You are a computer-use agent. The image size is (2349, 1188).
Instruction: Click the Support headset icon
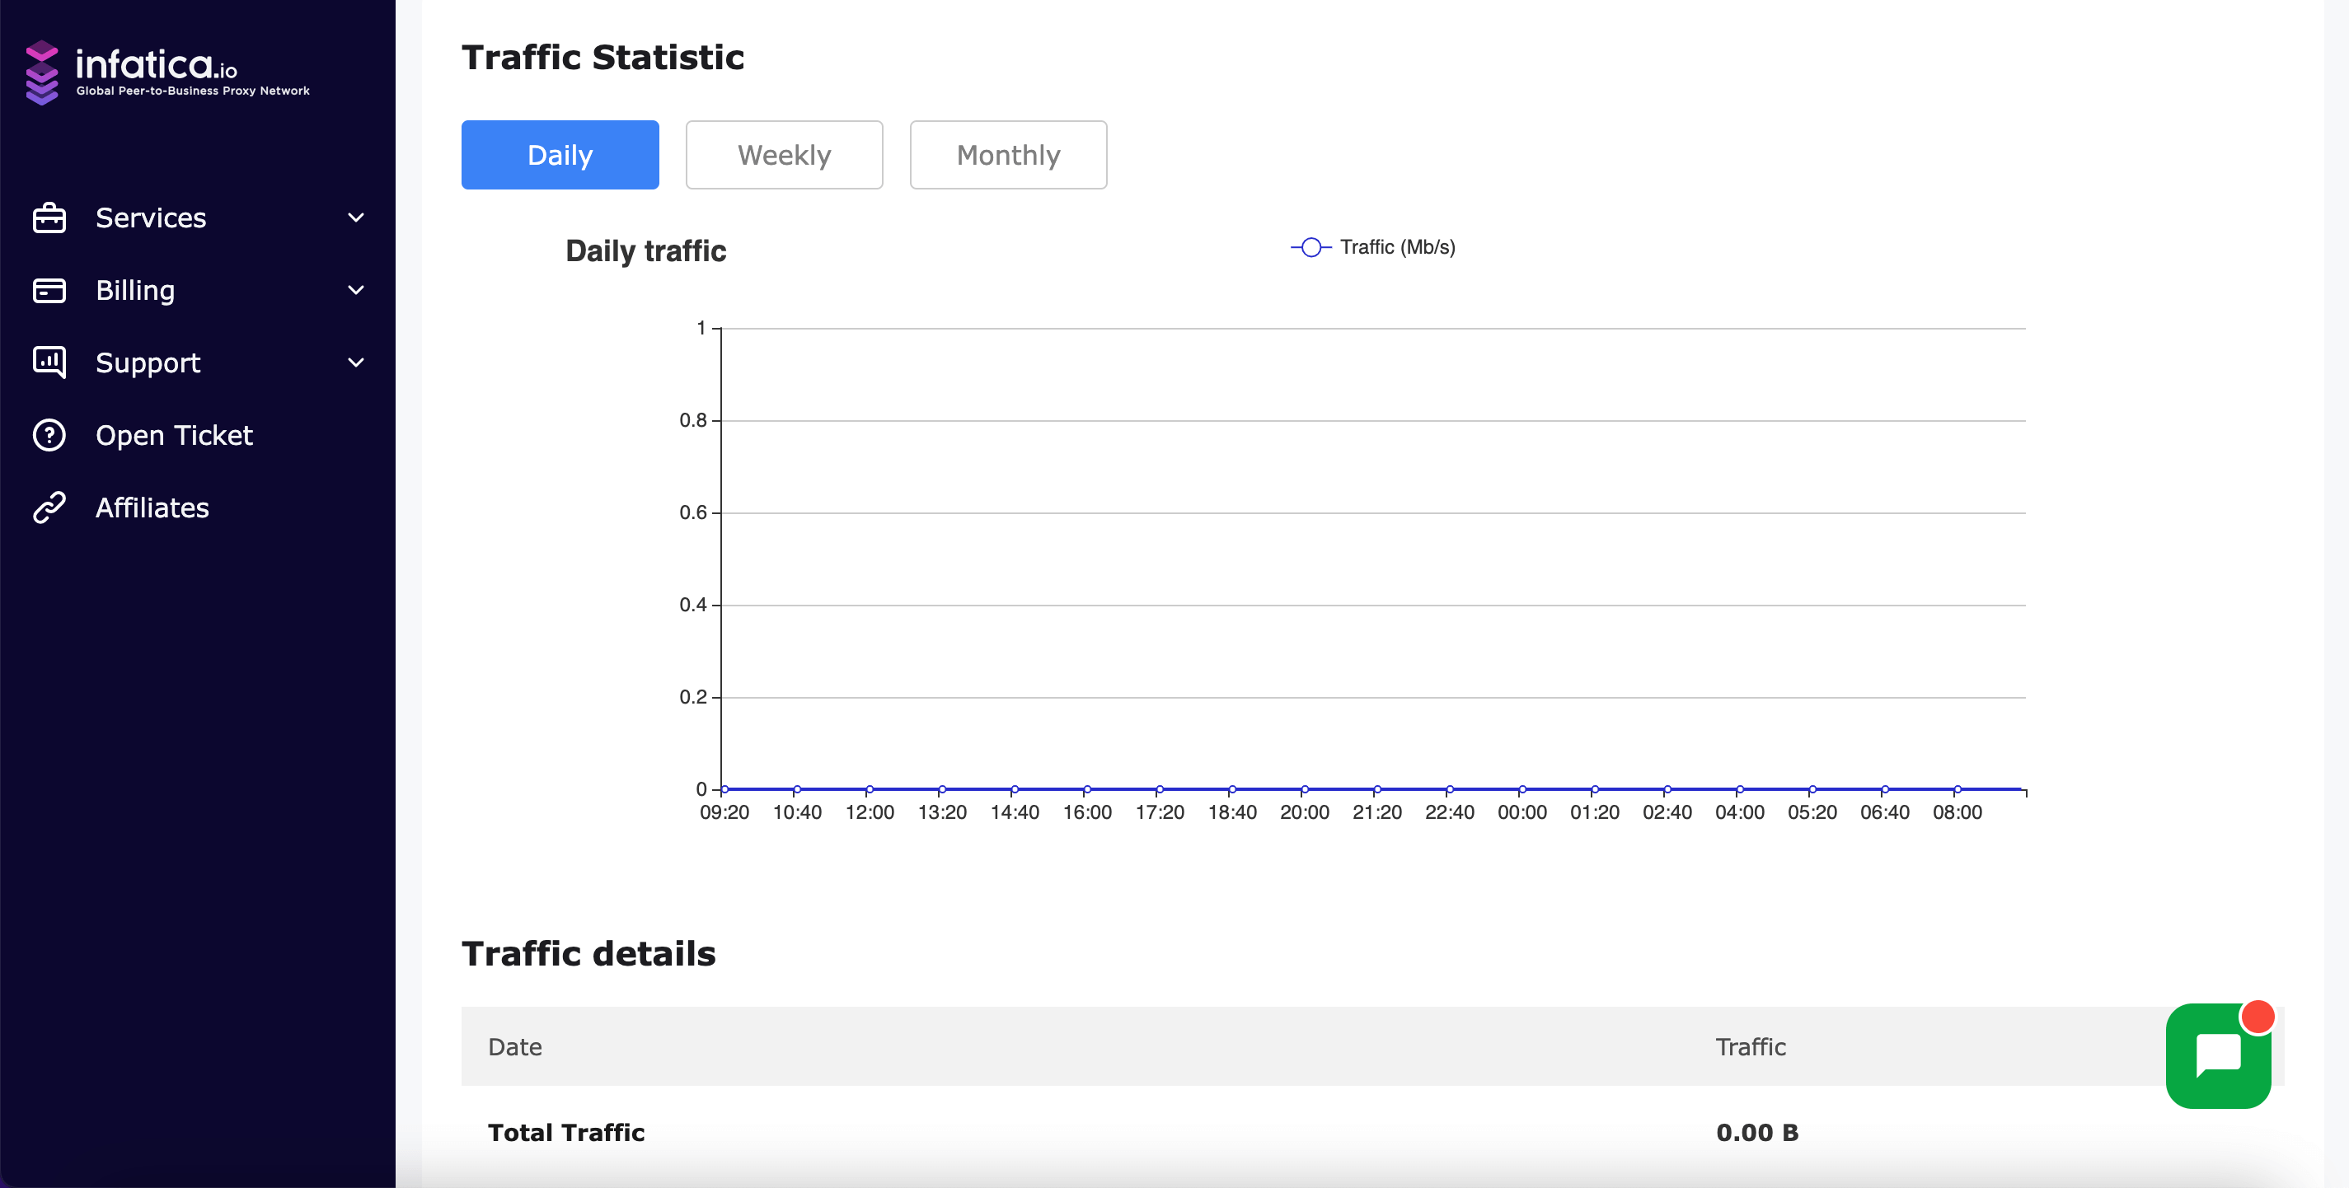tap(49, 362)
